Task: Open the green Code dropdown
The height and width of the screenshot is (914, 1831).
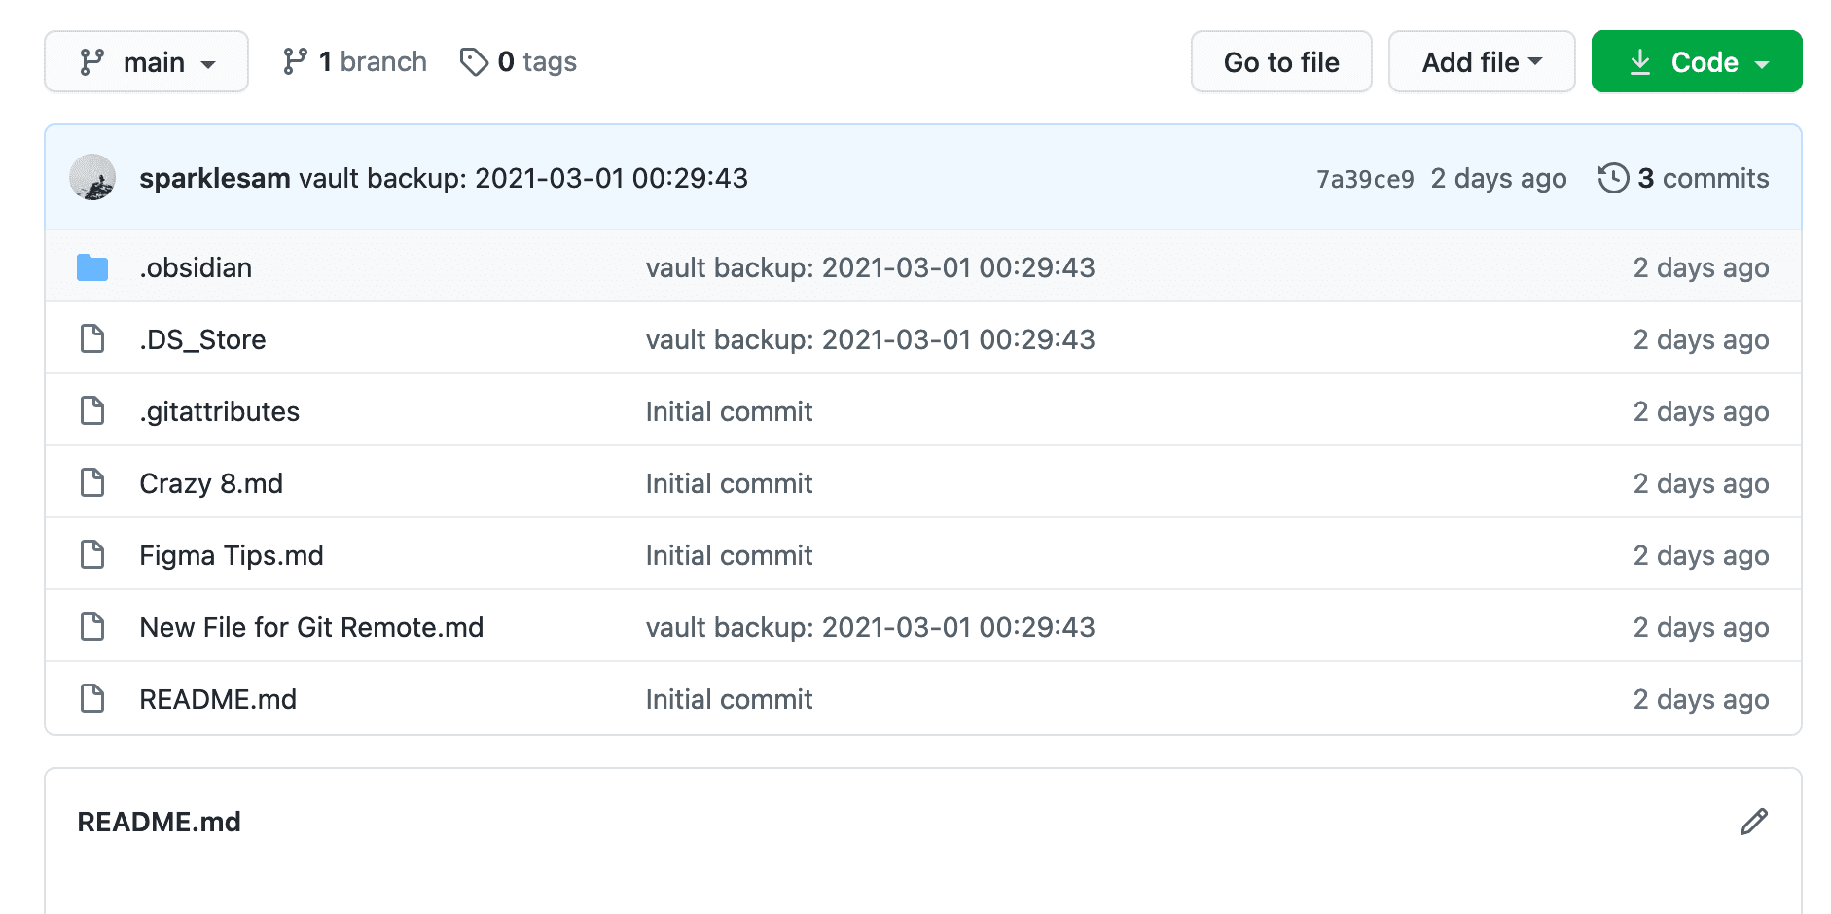Action: 1696,62
